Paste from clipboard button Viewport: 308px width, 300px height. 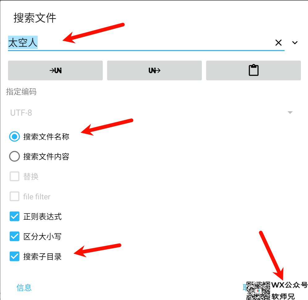pyautogui.click(x=253, y=70)
